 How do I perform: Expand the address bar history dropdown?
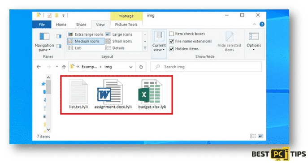pos(131,67)
